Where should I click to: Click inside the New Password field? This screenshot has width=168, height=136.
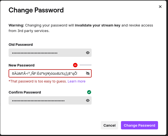[x=46, y=73]
